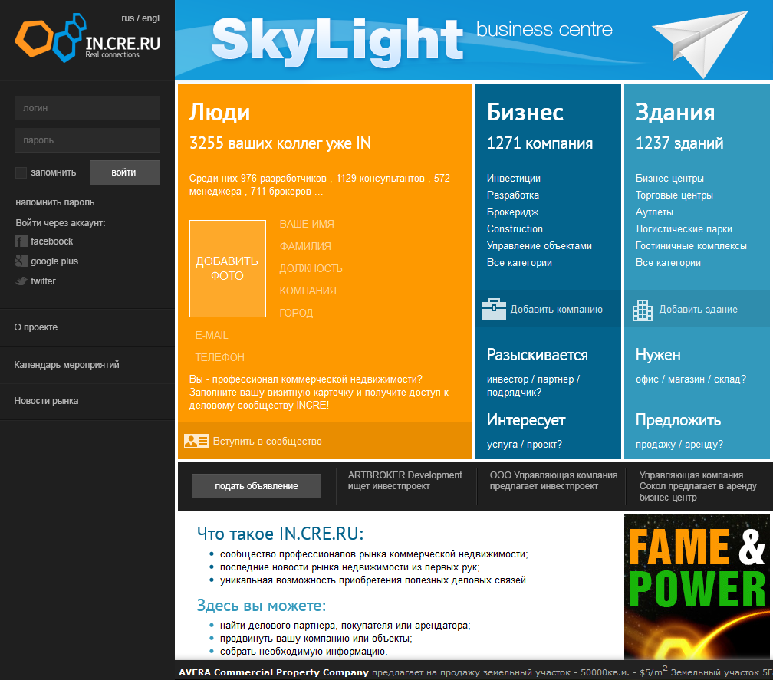The height and width of the screenshot is (680, 773).
Task: Open 'Новости рынка' menu item
Action: coord(46,401)
